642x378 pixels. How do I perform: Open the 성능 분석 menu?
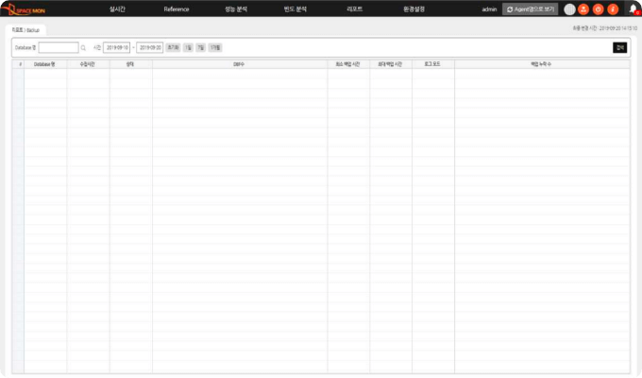pyautogui.click(x=236, y=9)
